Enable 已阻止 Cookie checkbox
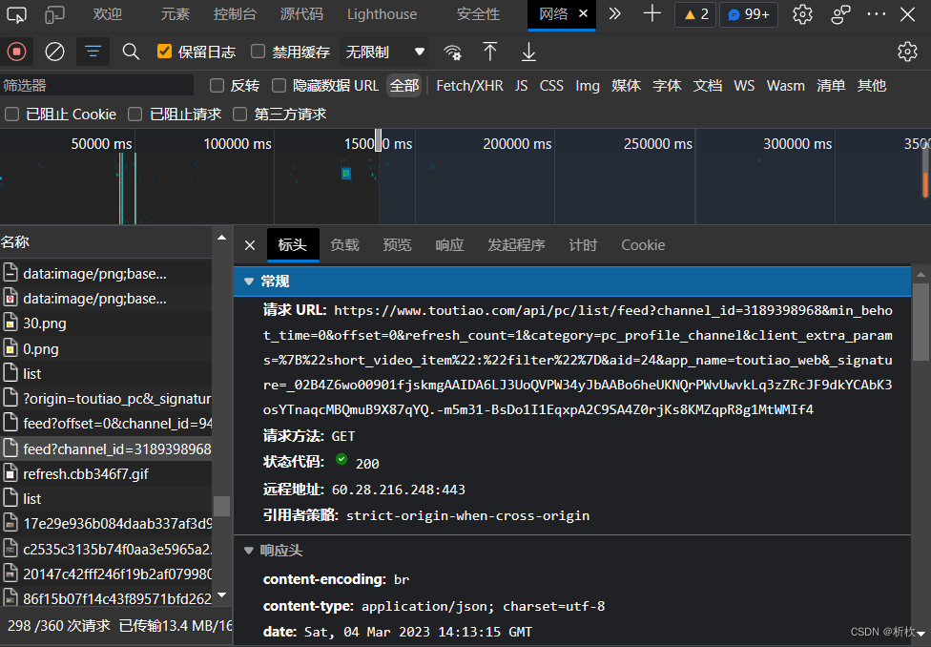931x647 pixels. click(11, 115)
